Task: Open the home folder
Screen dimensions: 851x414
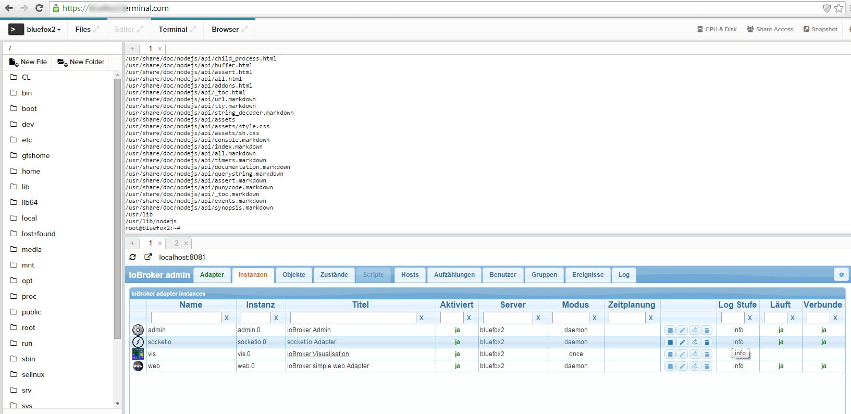Action: click(x=31, y=171)
